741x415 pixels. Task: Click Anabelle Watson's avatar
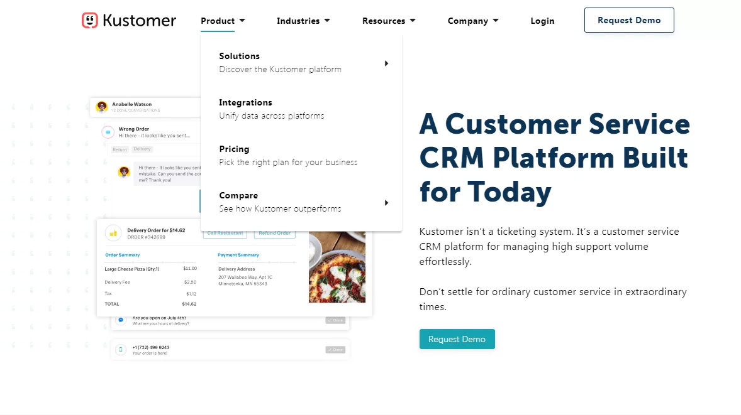coord(102,107)
